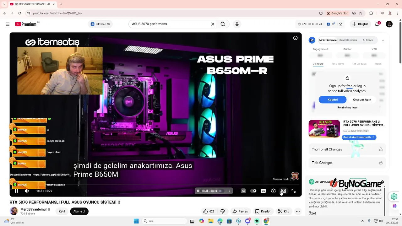The height and width of the screenshot is (226, 402).
Task: Expand the locked Title Changes row
Action: tap(347, 163)
